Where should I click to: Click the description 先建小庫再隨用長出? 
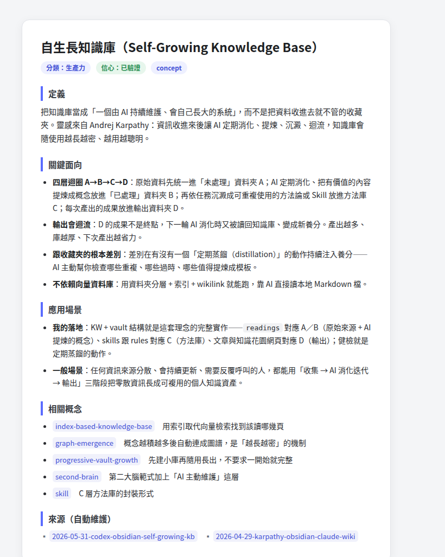click(x=182, y=460)
